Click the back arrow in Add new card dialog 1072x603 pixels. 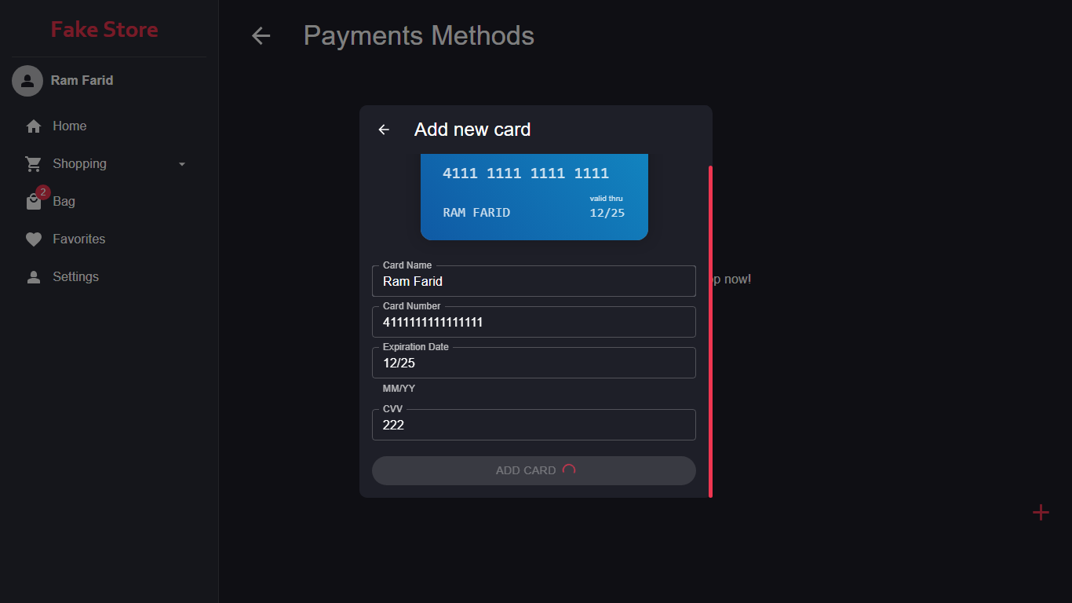click(384, 130)
